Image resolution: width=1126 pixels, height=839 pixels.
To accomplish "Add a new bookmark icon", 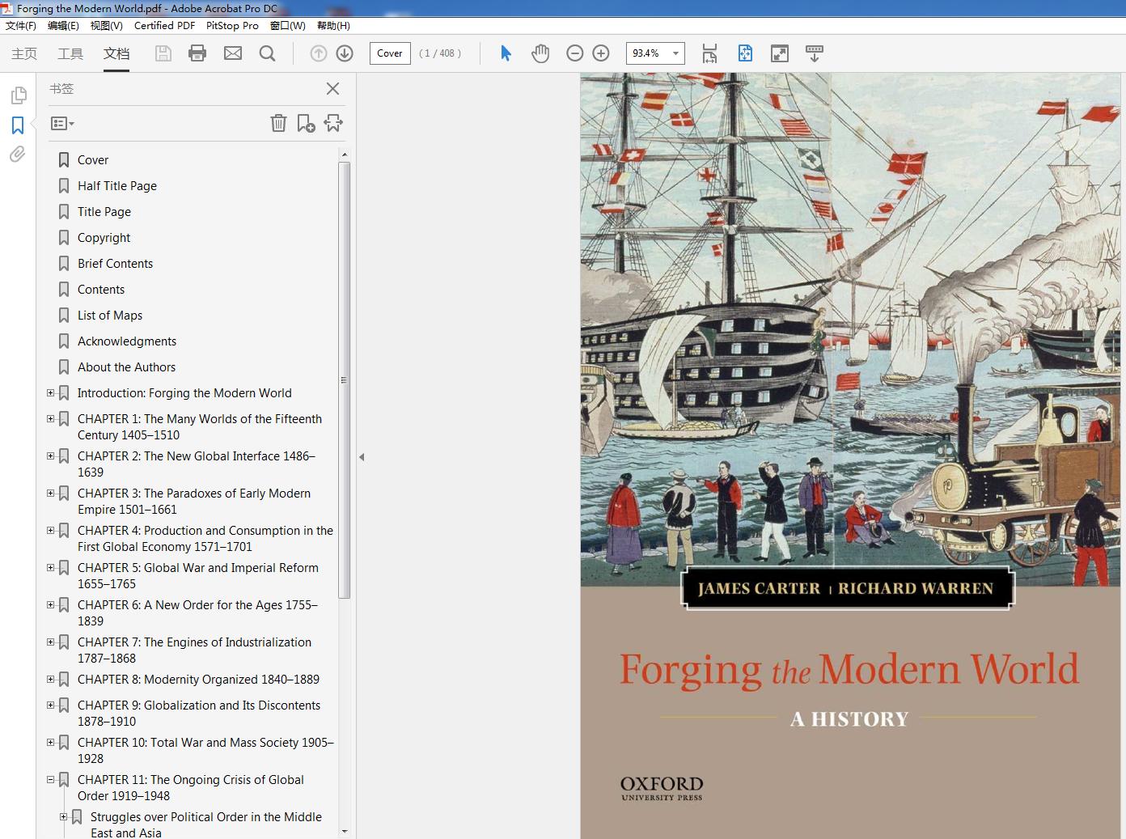I will point(306,123).
